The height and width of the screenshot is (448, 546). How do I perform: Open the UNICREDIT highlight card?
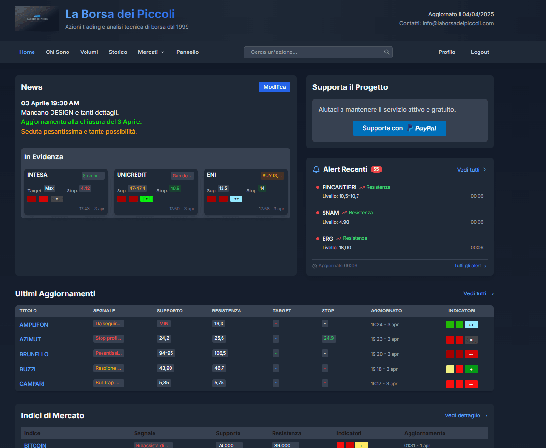(155, 192)
